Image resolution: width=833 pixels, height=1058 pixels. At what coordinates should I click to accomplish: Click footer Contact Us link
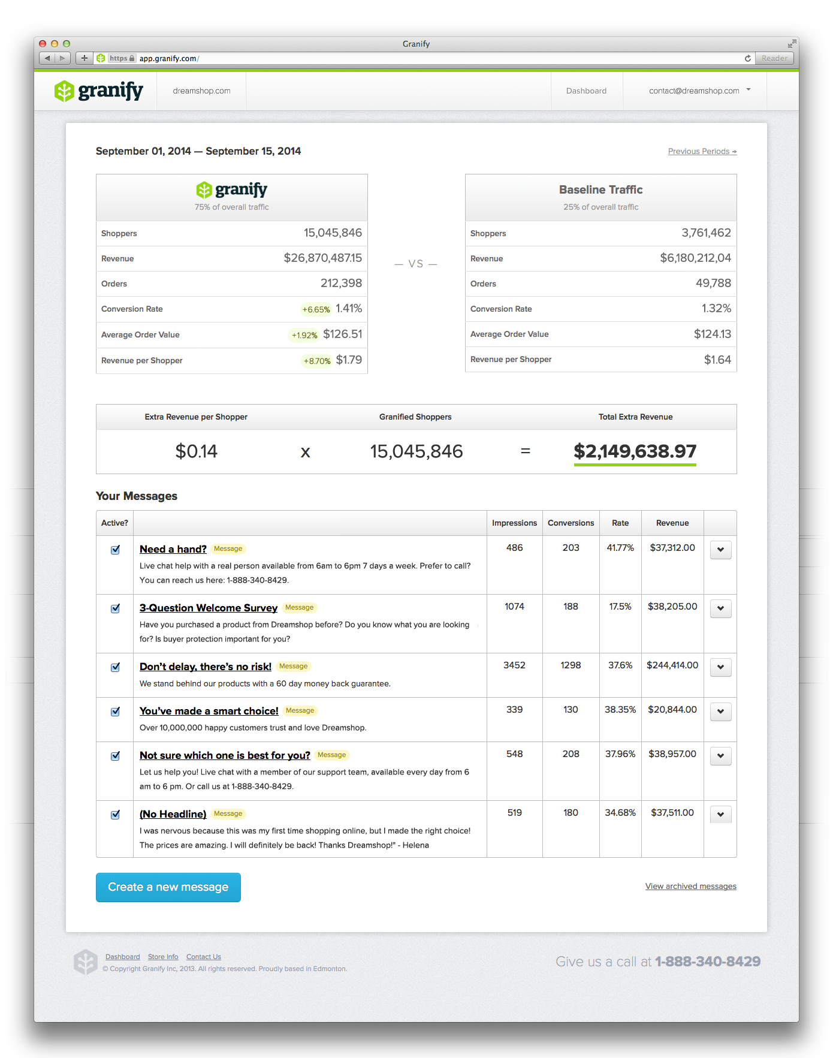pyautogui.click(x=204, y=957)
